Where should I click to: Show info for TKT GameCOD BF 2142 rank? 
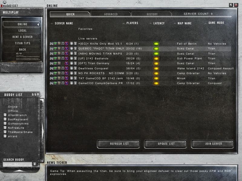click(x=75, y=78)
